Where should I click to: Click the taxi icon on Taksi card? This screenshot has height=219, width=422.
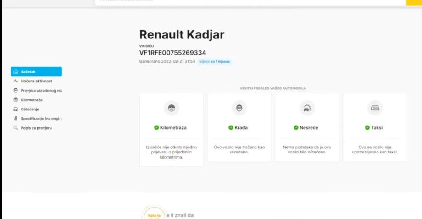coord(375,108)
